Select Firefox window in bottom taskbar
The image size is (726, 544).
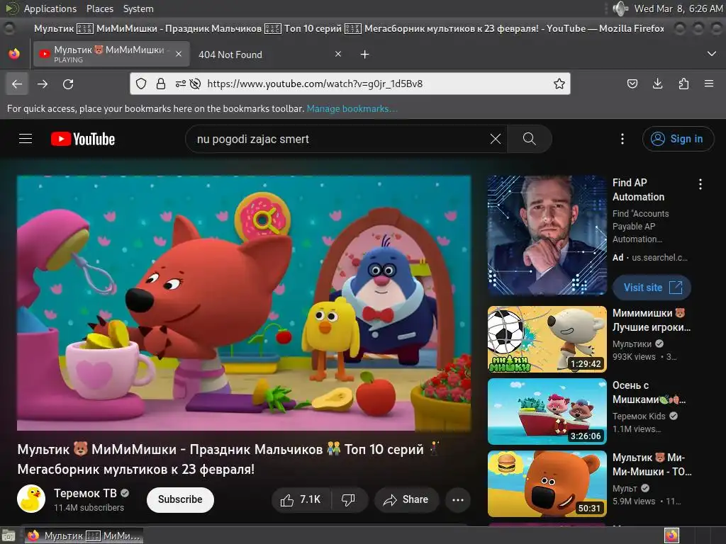pos(84,535)
